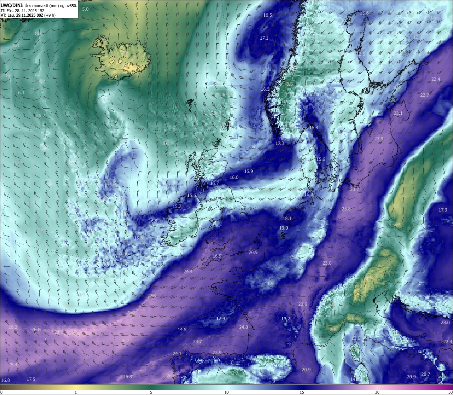Click the '5.0' value at map top
453x395 pixels.
point(85,9)
